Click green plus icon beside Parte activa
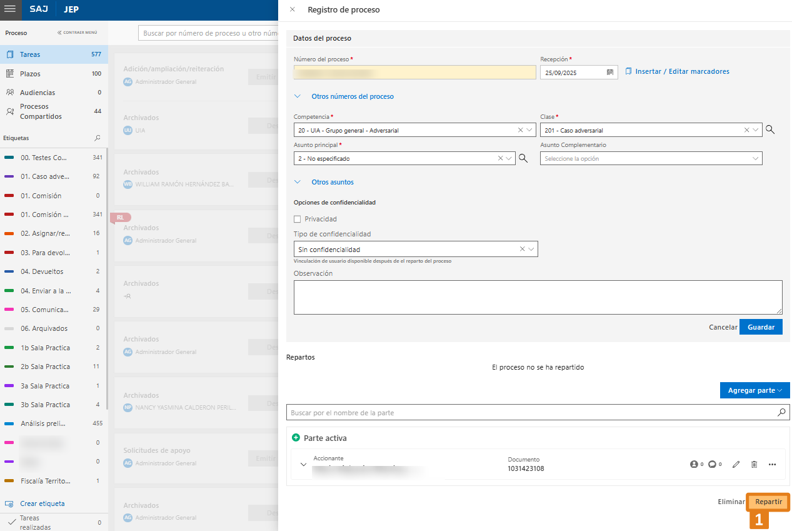This screenshot has width=792, height=531. point(296,438)
